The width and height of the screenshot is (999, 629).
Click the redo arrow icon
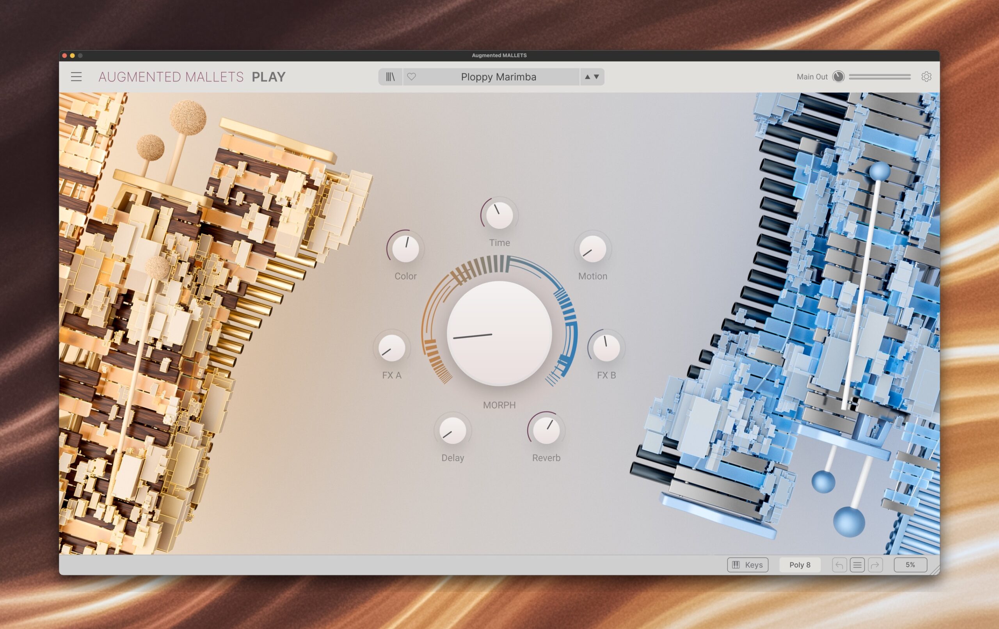(x=875, y=565)
